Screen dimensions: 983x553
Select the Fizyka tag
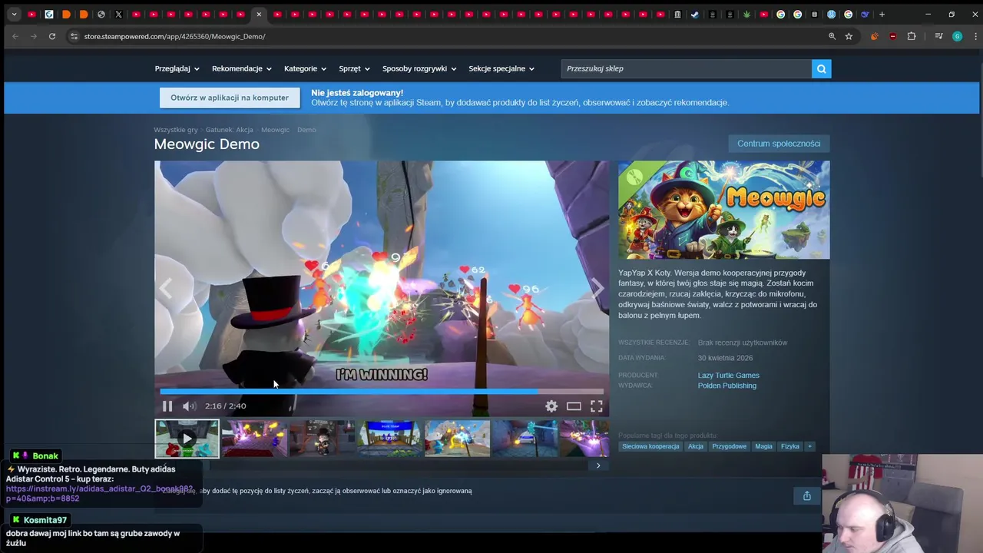[x=789, y=446]
